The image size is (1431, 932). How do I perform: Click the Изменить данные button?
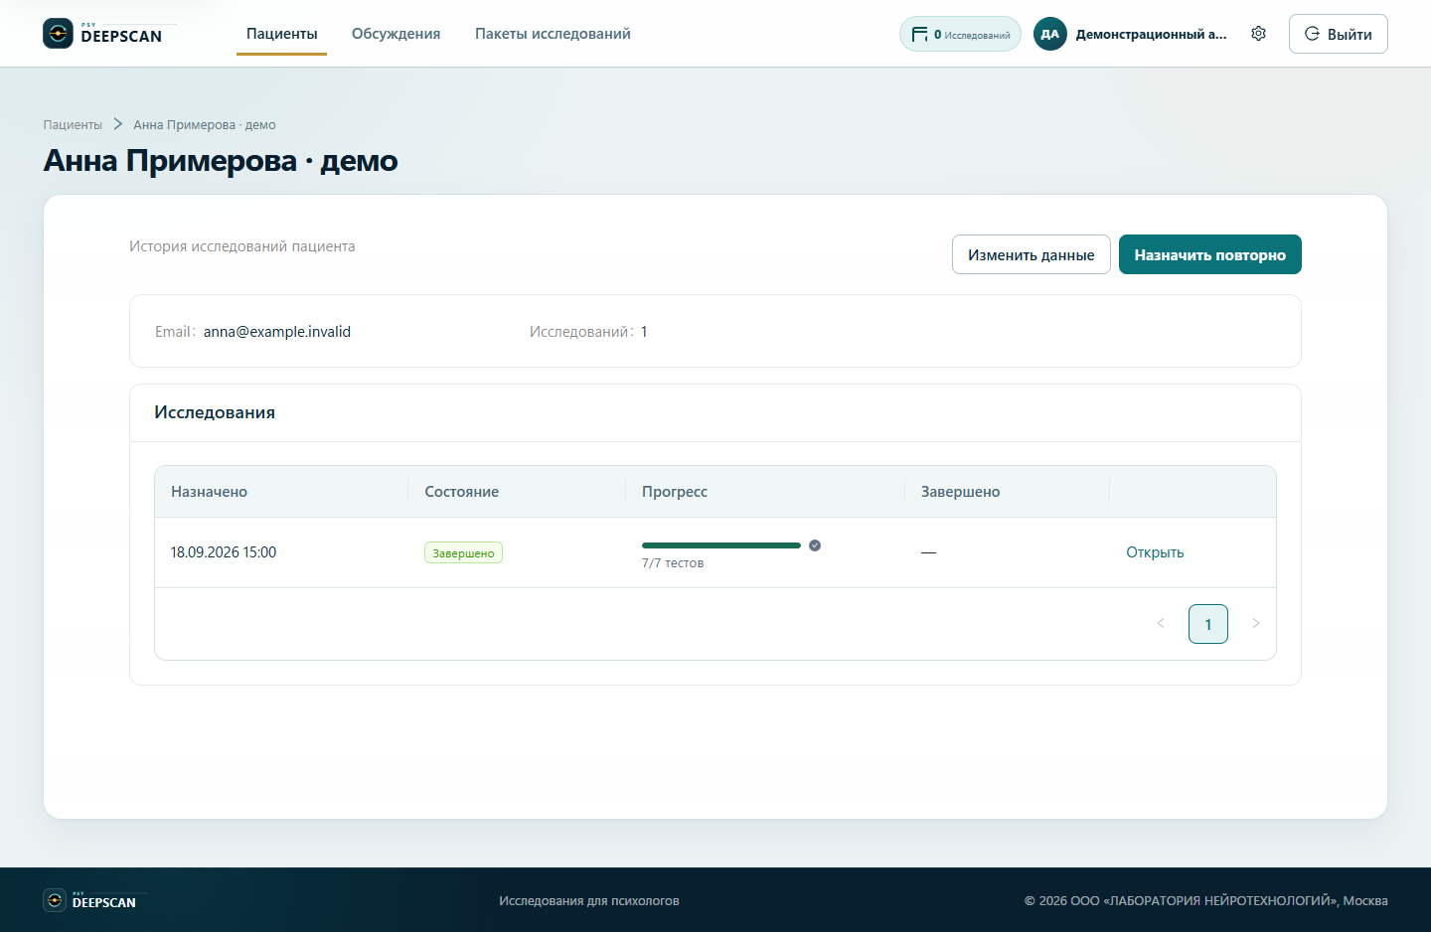click(1032, 254)
